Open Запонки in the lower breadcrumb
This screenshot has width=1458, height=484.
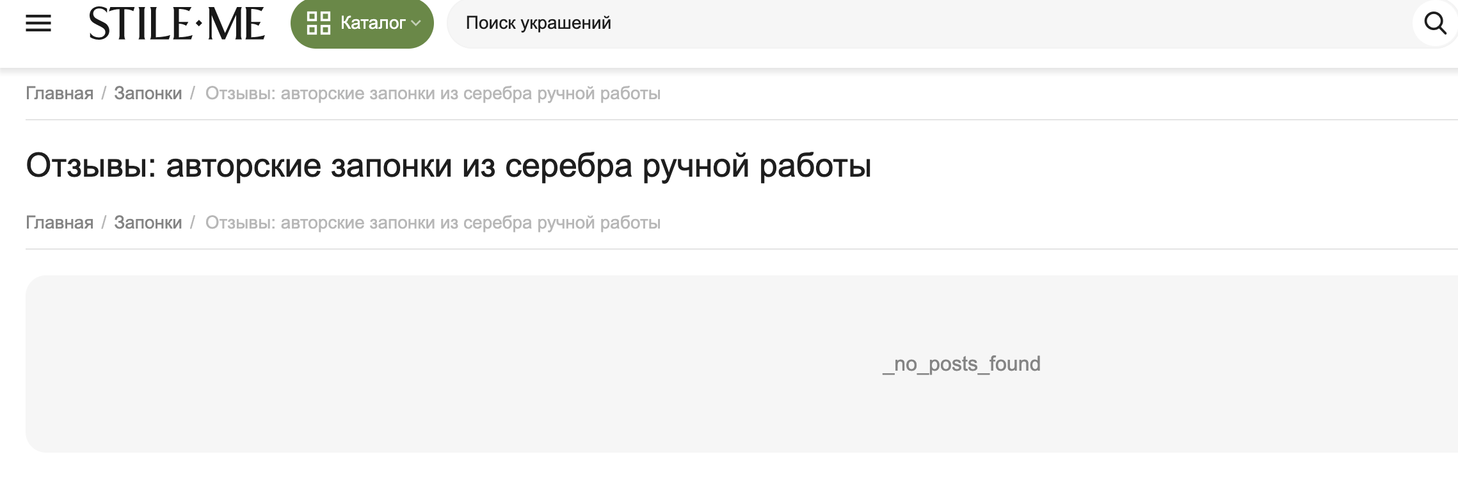148,223
